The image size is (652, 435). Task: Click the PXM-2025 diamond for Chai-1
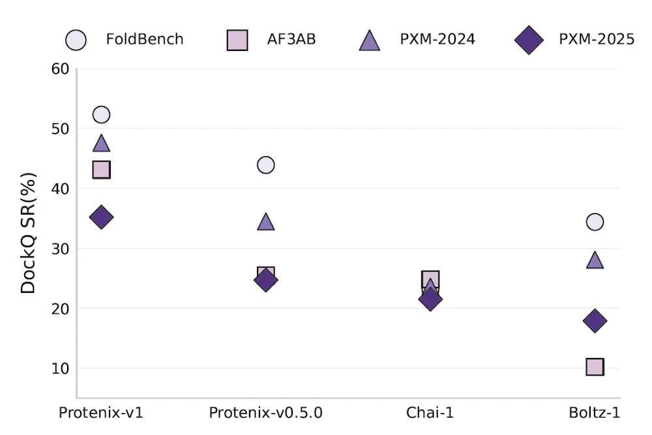click(430, 299)
